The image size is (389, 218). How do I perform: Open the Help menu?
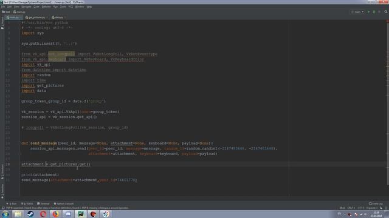89,7
